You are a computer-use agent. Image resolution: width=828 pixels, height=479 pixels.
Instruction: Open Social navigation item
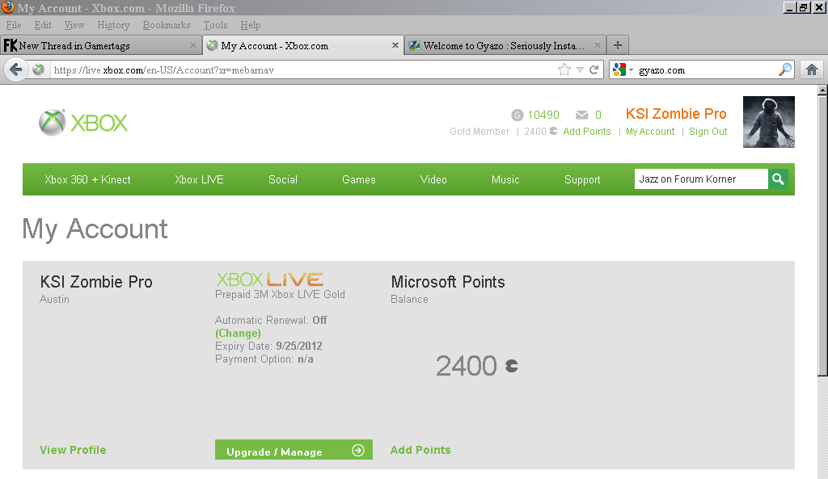click(x=282, y=179)
